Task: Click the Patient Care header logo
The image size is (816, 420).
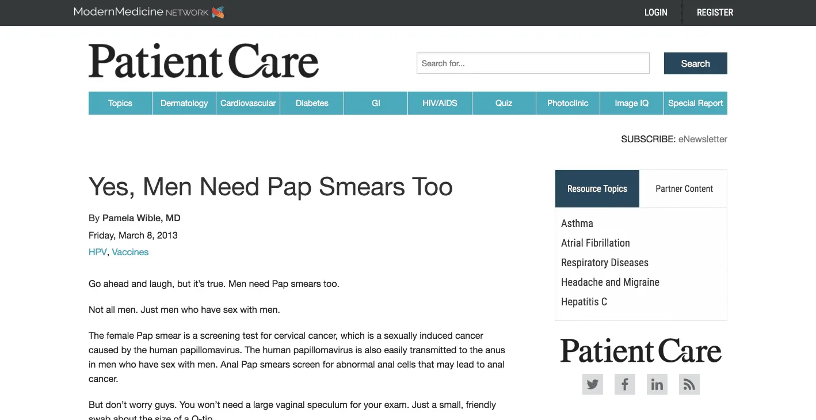Action: point(203,61)
